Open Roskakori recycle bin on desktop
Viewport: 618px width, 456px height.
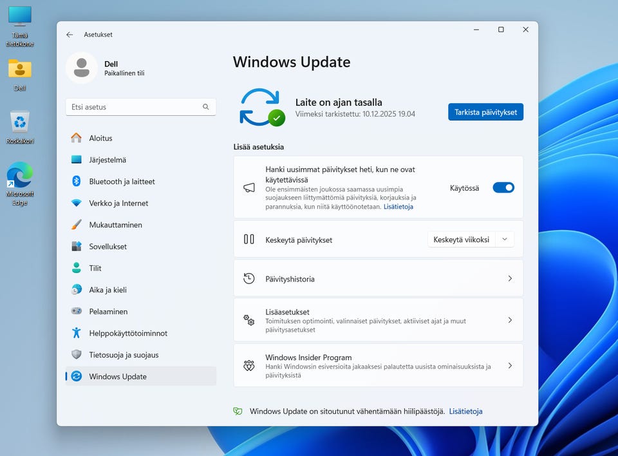click(x=20, y=128)
